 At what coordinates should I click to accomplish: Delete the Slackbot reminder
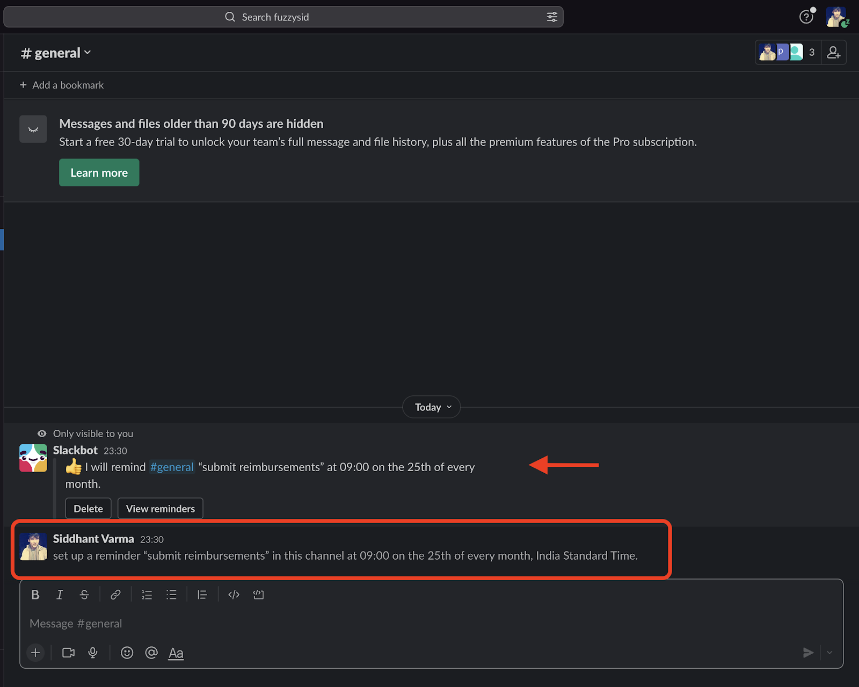(88, 509)
